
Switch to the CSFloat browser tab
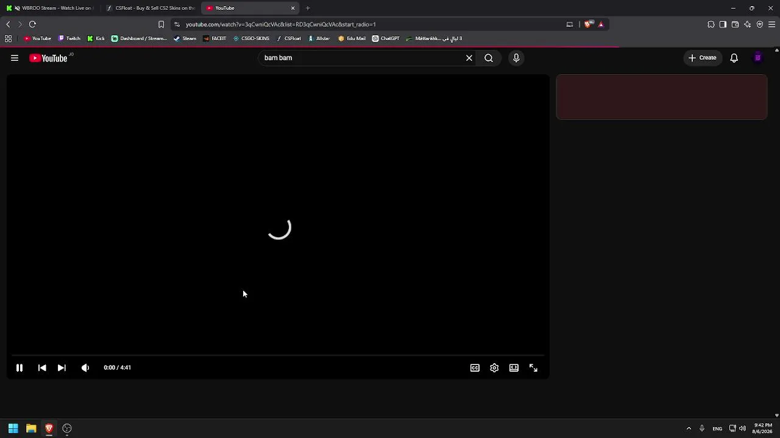[x=150, y=8]
